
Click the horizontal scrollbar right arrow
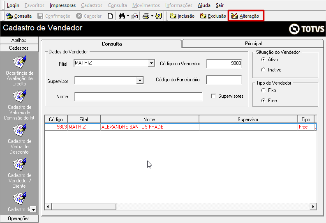pos(313,207)
